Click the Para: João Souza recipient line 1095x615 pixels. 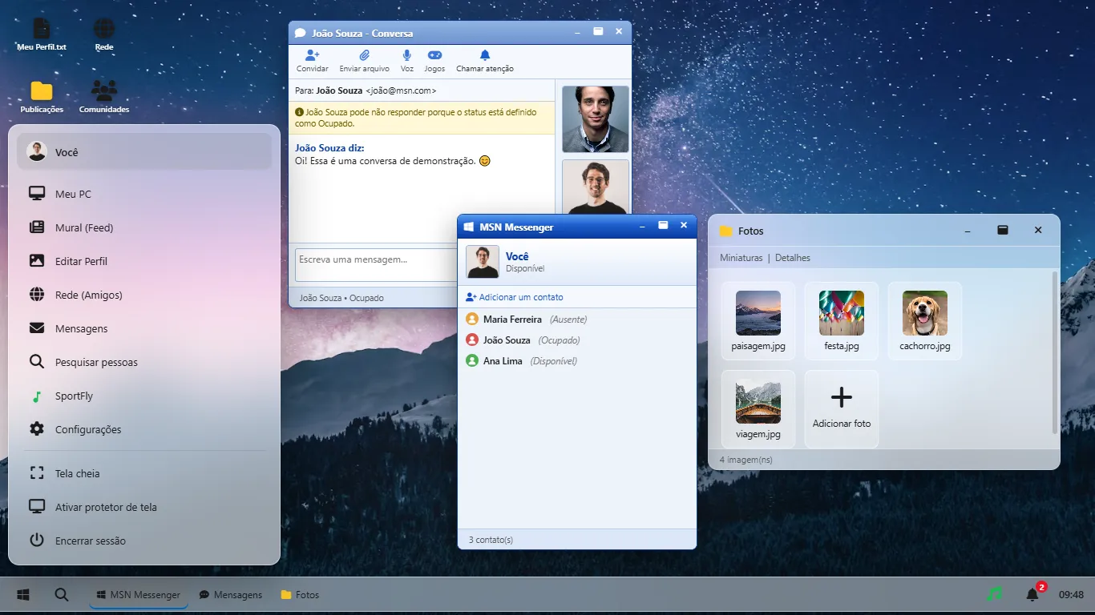(x=366, y=90)
